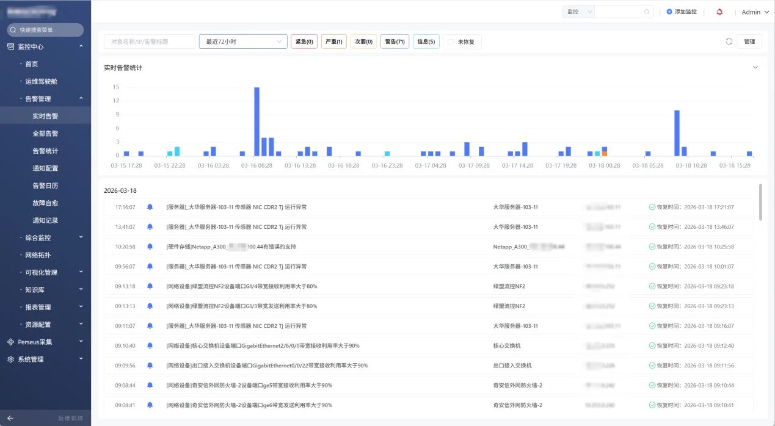Toggle the 未恢复 filter checkbox

(x=451, y=42)
